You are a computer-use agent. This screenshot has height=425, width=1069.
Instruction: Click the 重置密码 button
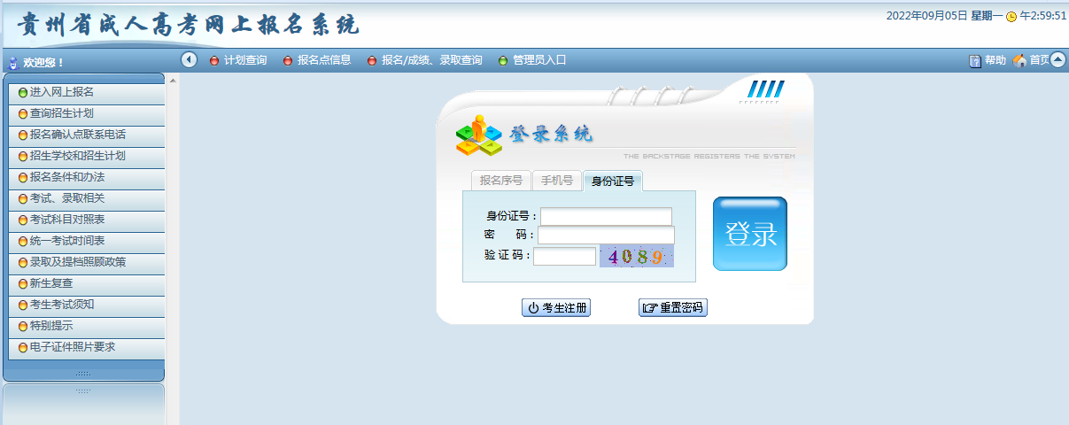click(672, 308)
